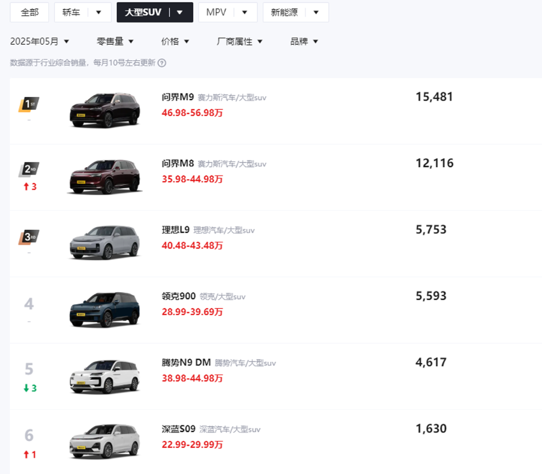542x474 pixels.
Task: Click the data source help question icon
Action: pyautogui.click(x=162, y=63)
